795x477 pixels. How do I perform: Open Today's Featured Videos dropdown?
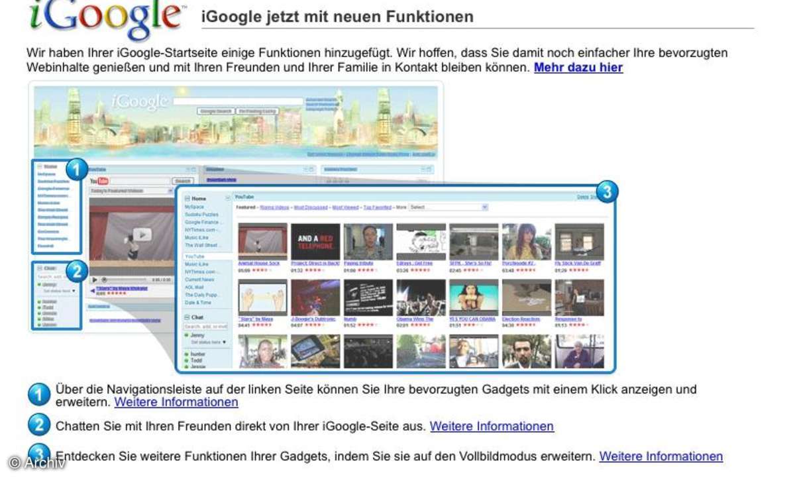132,191
